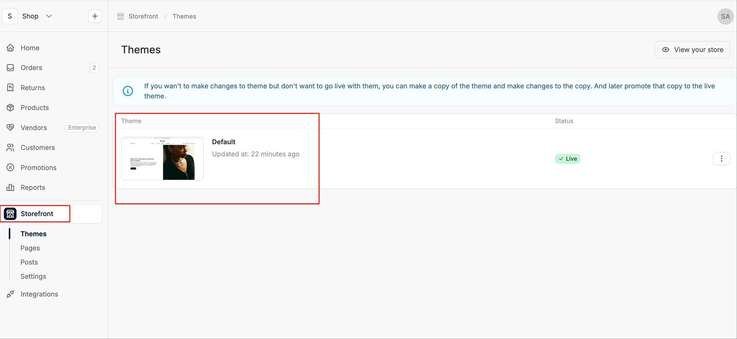Screen dimensions: 737x339
Task: Click the info circle icon in banner
Action: tap(128, 91)
